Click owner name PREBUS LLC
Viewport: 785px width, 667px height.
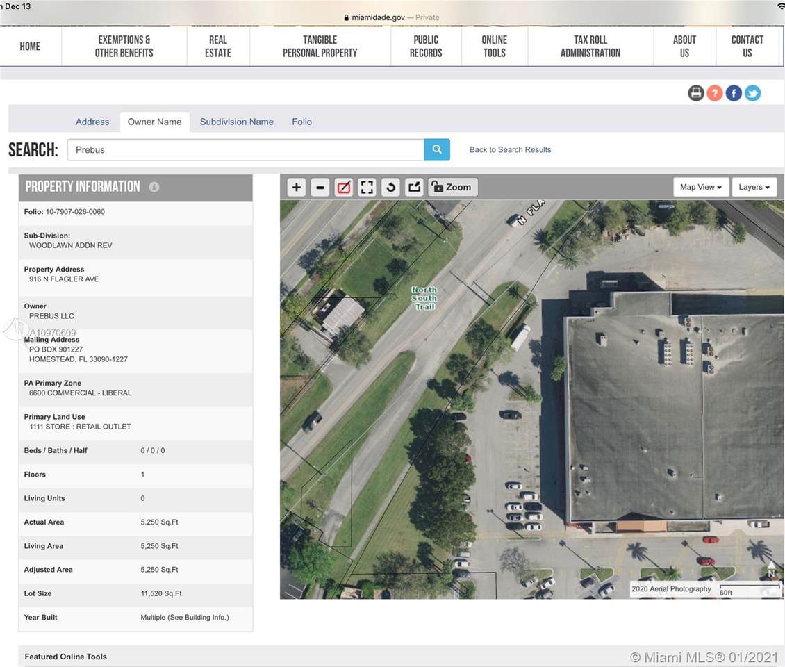[51, 316]
